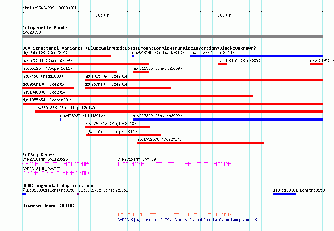Click the CYP2C18 NM_000772 gene model glyph
Screen dimensions: 334x231
56,173
